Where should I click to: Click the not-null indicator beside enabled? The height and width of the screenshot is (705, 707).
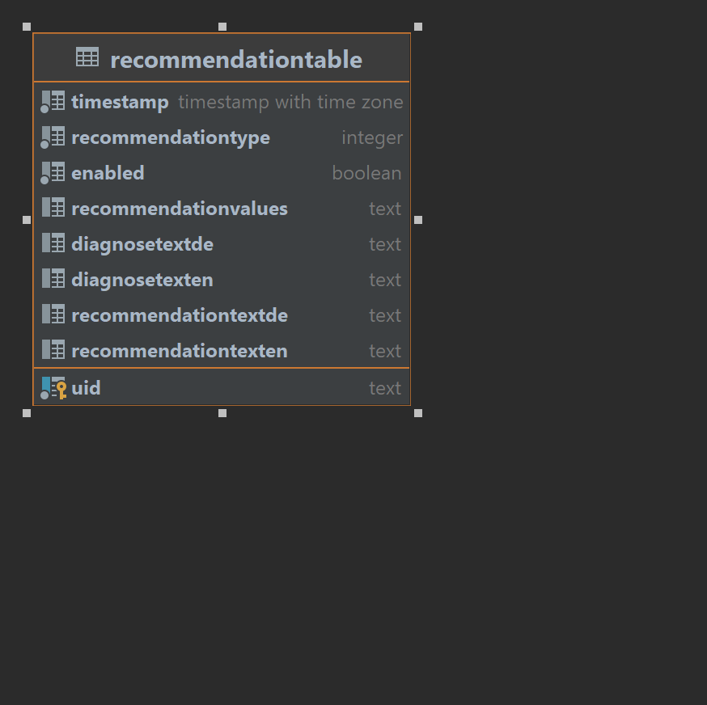click(x=44, y=177)
